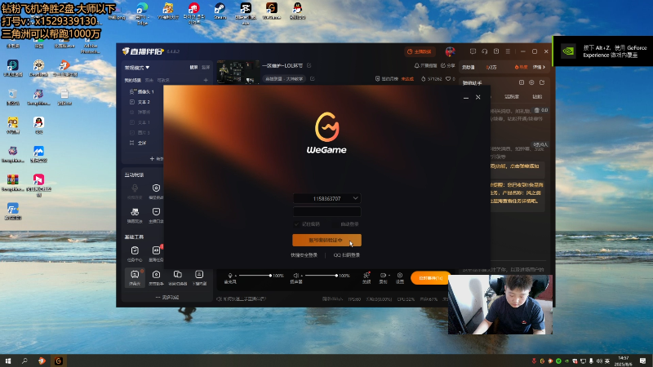Open the streamer tasks orange button
This screenshot has height=367, width=653.
pos(420,51)
